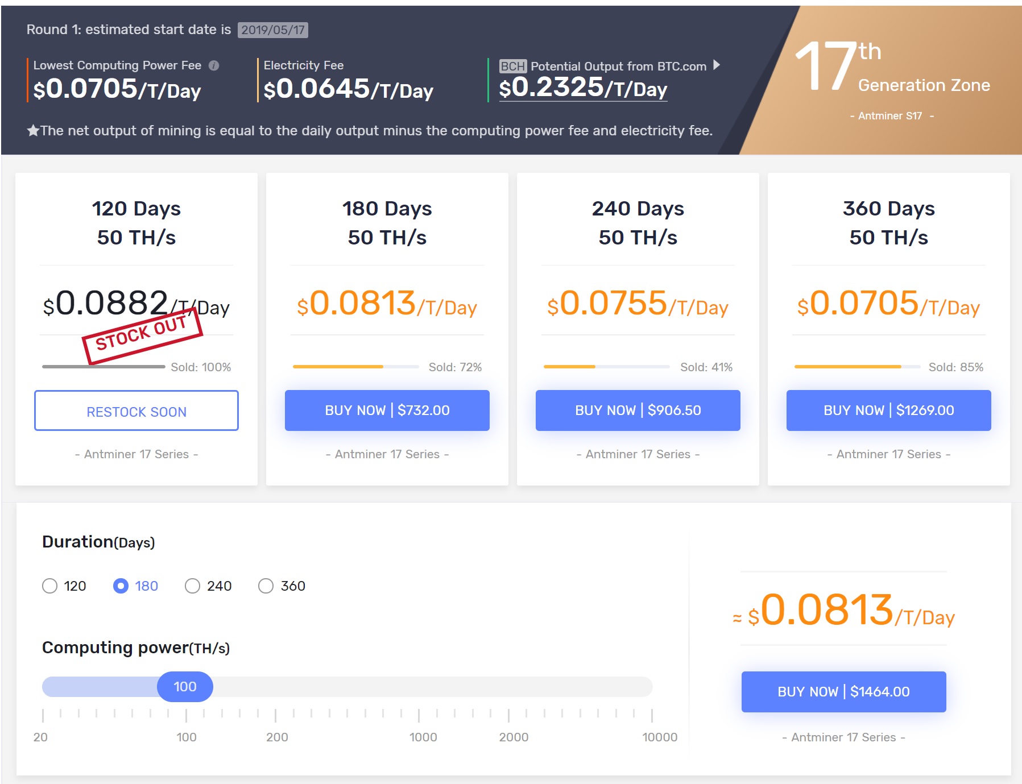Click the 360 Days 50 TH/s card title

[889, 223]
